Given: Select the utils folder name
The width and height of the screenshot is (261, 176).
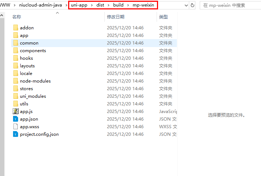Looking at the screenshot, I should tap(24, 104).
